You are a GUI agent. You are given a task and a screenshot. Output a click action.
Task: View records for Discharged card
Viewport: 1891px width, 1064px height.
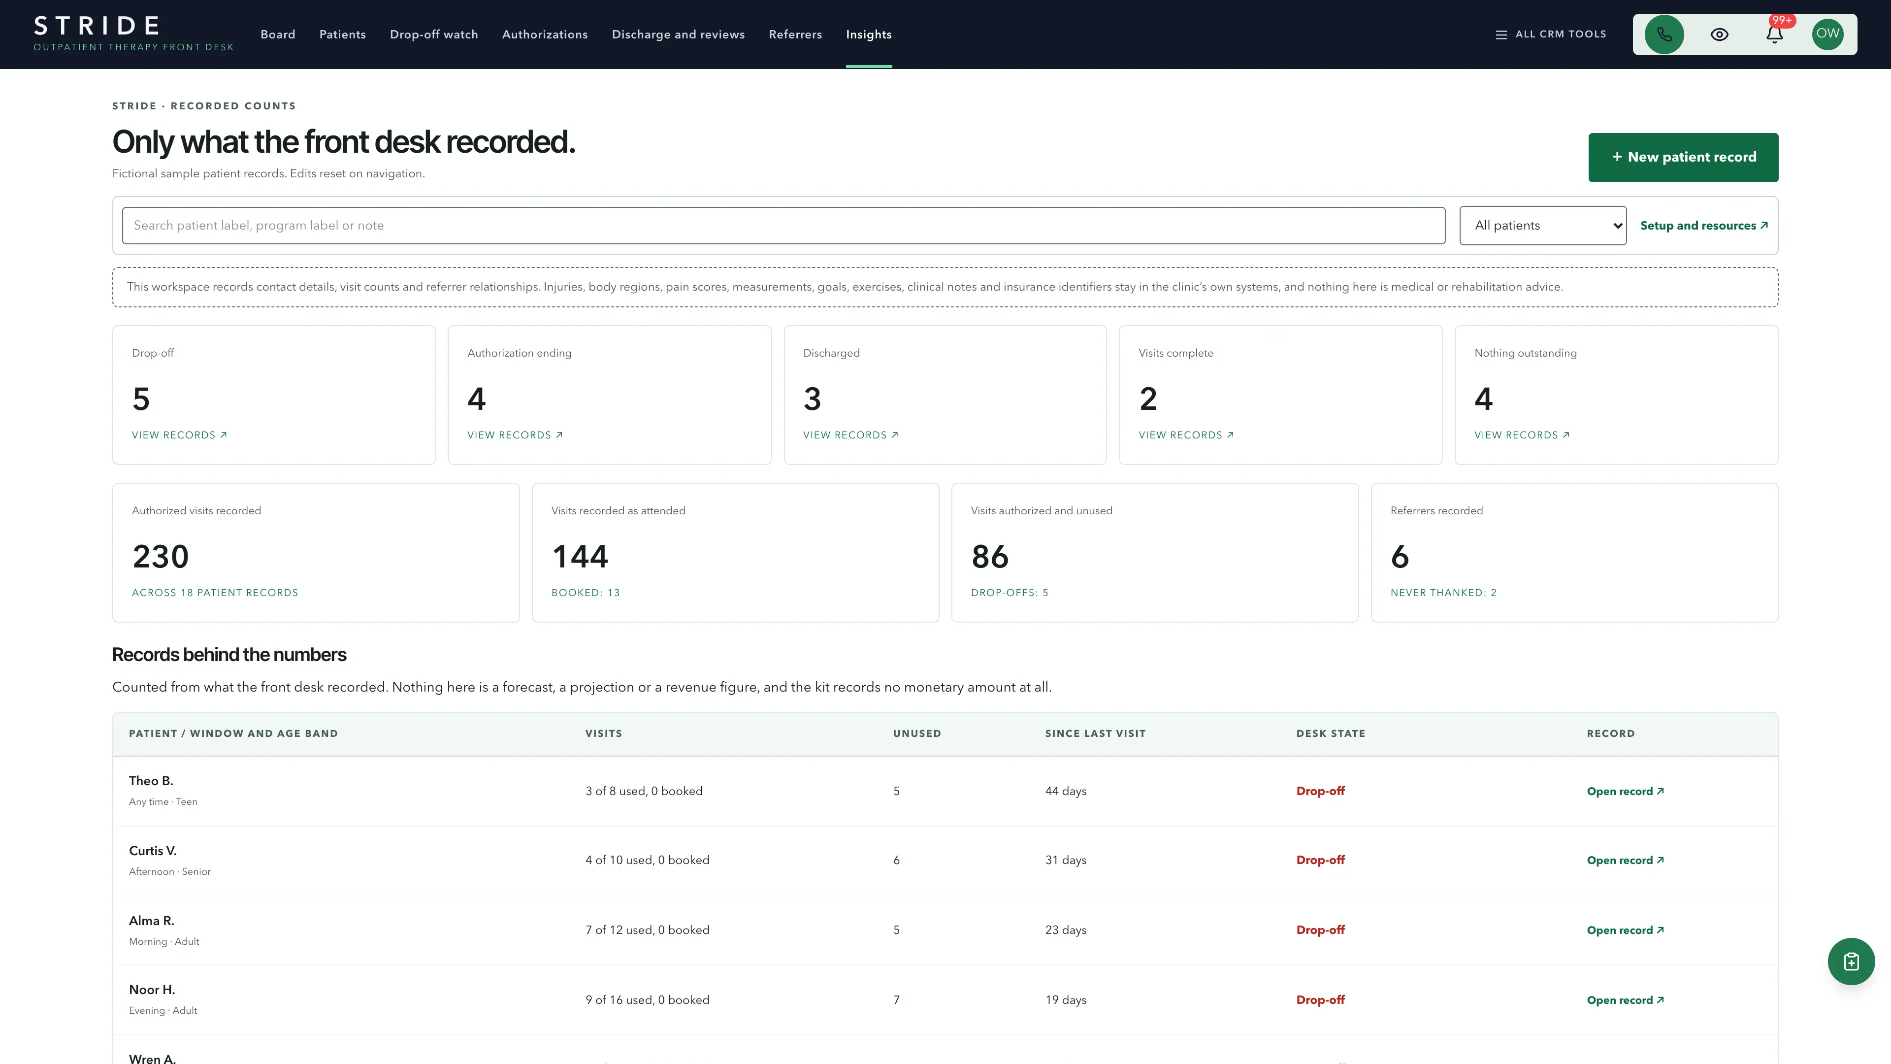[x=850, y=434]
